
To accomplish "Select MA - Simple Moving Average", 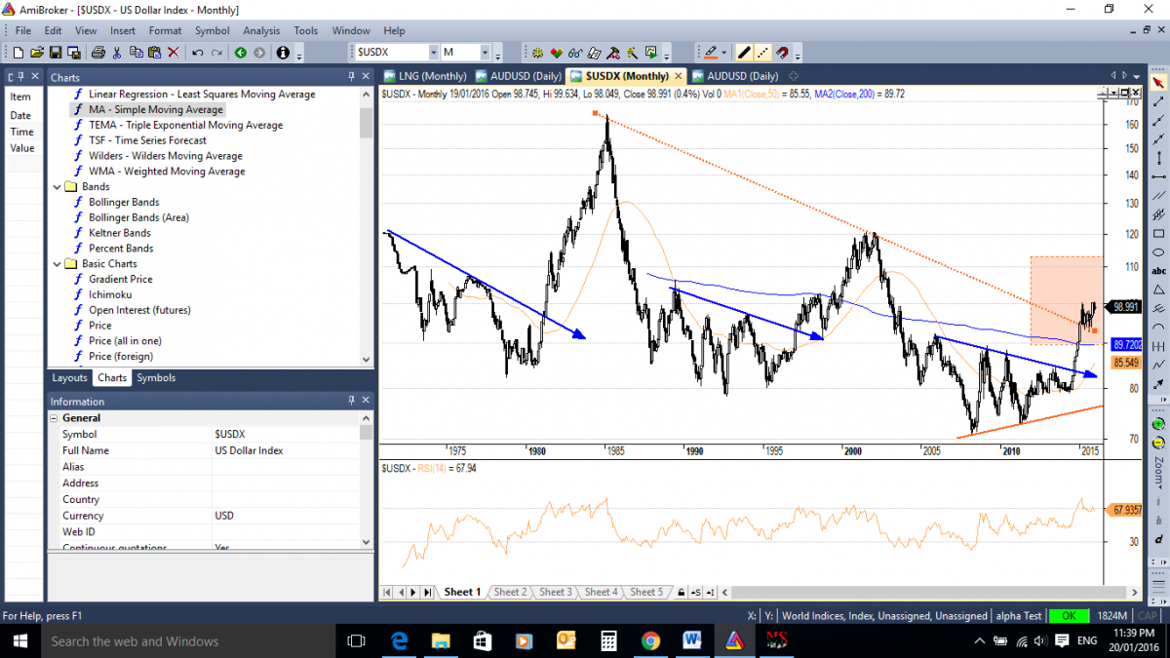I will tap(156, 109).
